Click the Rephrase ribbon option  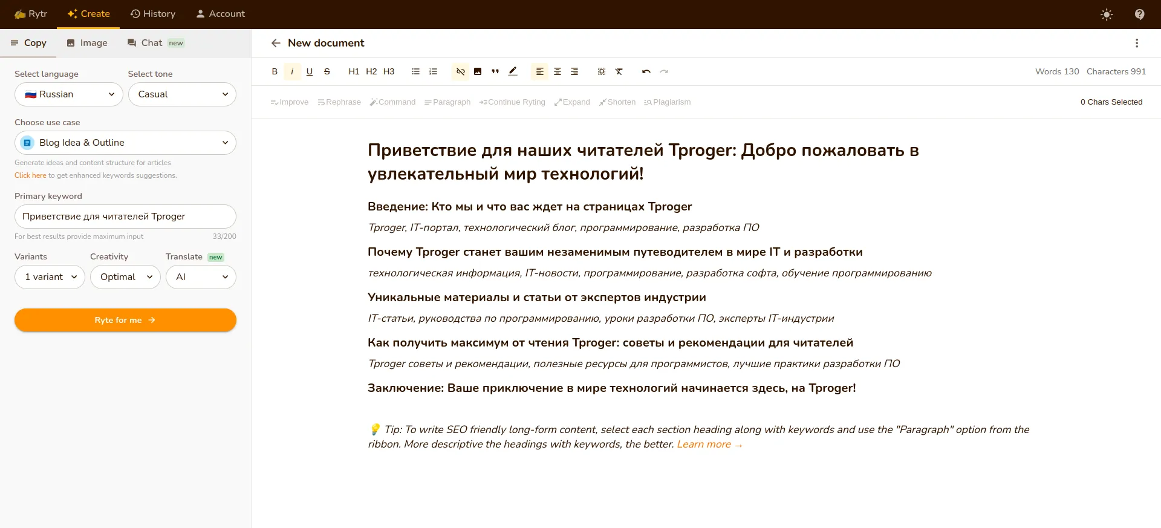click(x=339, y=102)
